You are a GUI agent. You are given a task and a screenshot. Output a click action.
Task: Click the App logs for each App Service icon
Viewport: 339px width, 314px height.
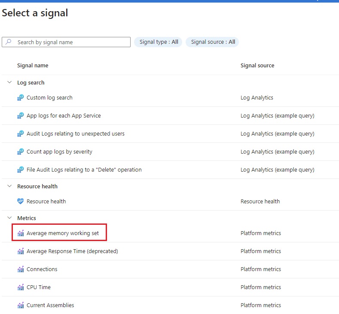(20, 116)
